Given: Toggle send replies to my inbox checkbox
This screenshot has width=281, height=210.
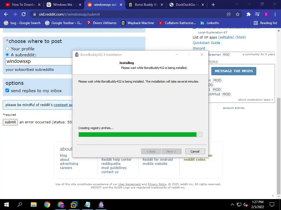Looking at the screenshot, I should (7, 90).
